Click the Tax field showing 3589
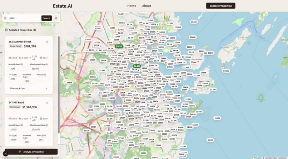 pos(15,79)
